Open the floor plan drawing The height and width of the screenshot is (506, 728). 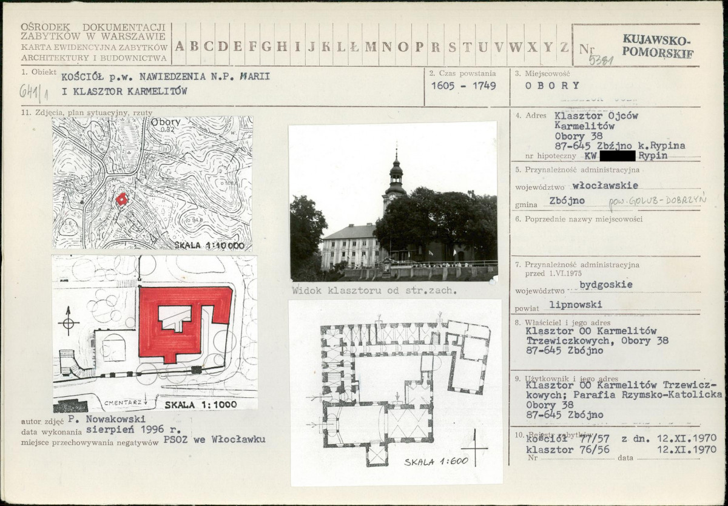click(x=396, y=392)
